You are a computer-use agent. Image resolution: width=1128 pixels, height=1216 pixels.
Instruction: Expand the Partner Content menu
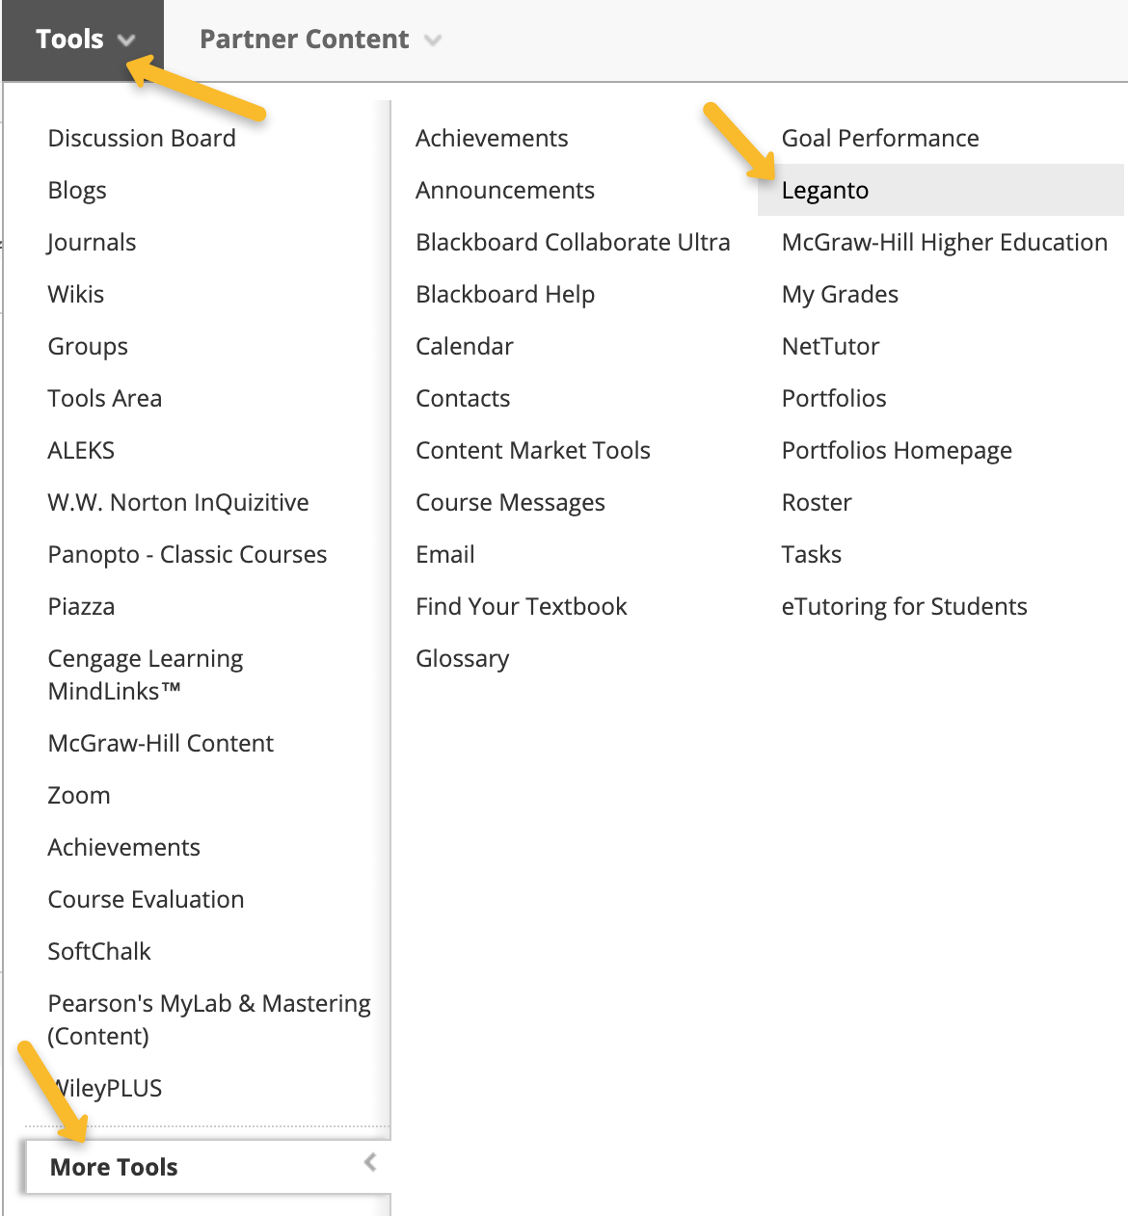tap(319, 40)
